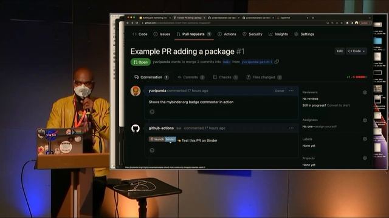This screenshot has height=218, width=389.
Task: Switch to the Checks tab
Action: click(225, 78)
